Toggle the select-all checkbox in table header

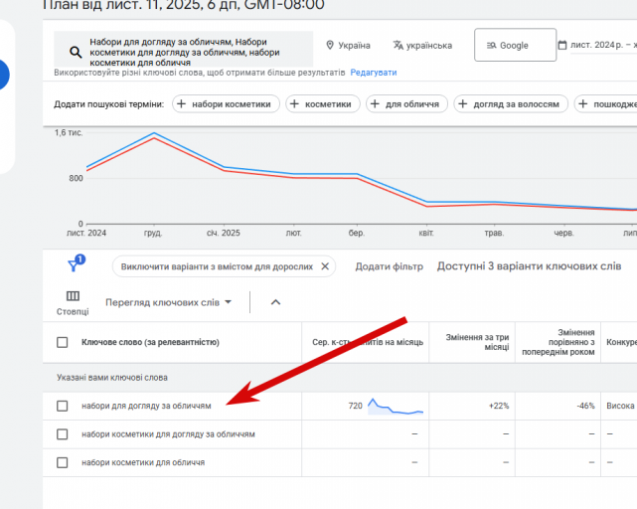(63, 342)
